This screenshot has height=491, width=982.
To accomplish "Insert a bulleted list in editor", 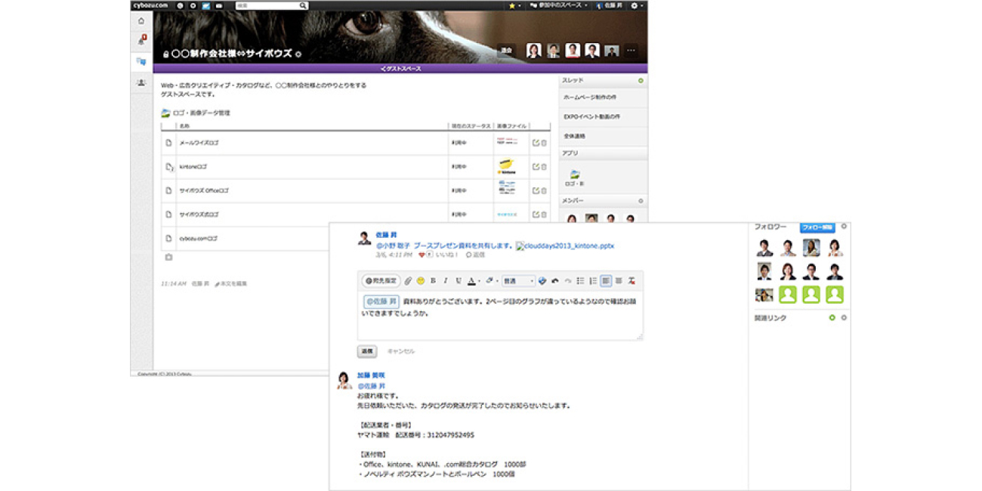I will click(580, 281).
